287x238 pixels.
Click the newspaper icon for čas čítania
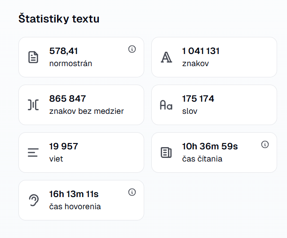166,153
